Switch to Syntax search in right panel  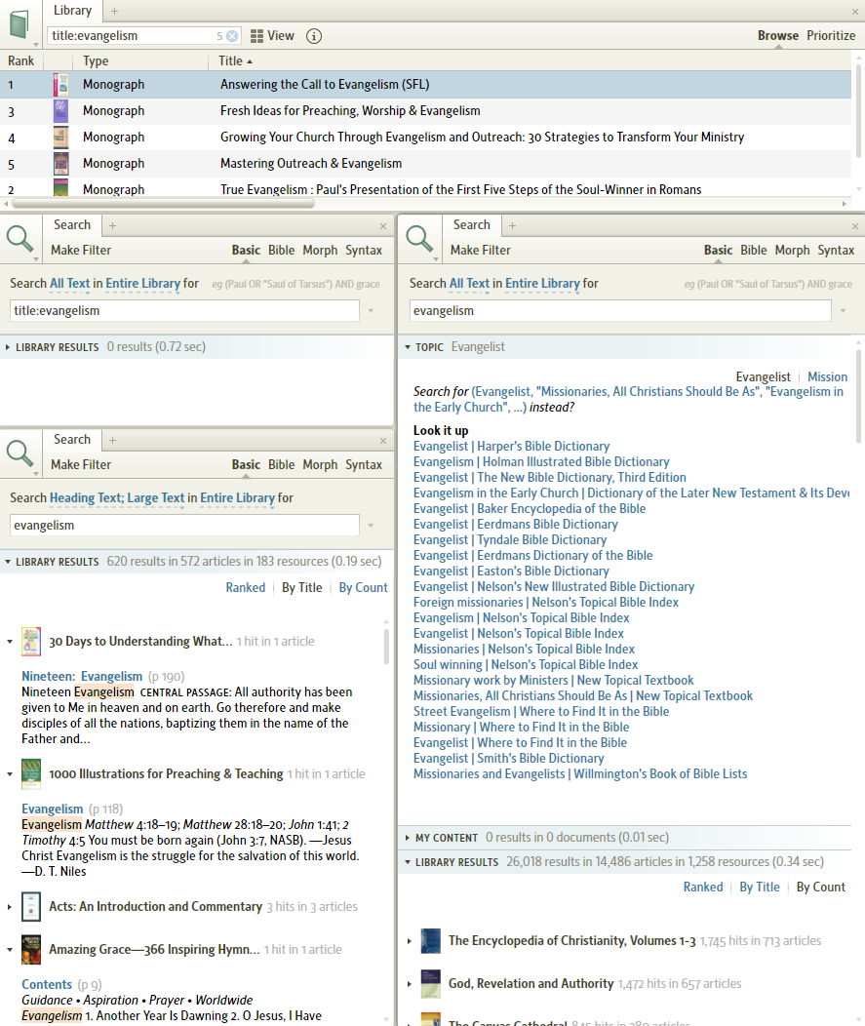tap(836, 250)
